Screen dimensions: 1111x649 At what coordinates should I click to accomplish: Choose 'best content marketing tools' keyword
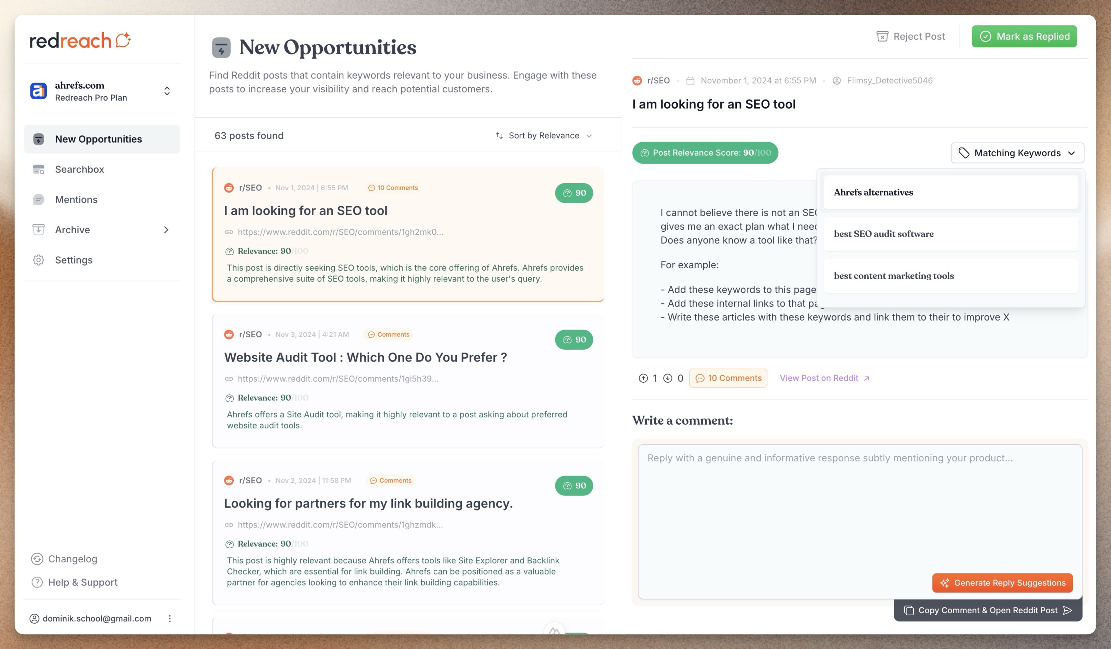coord(951,276)
